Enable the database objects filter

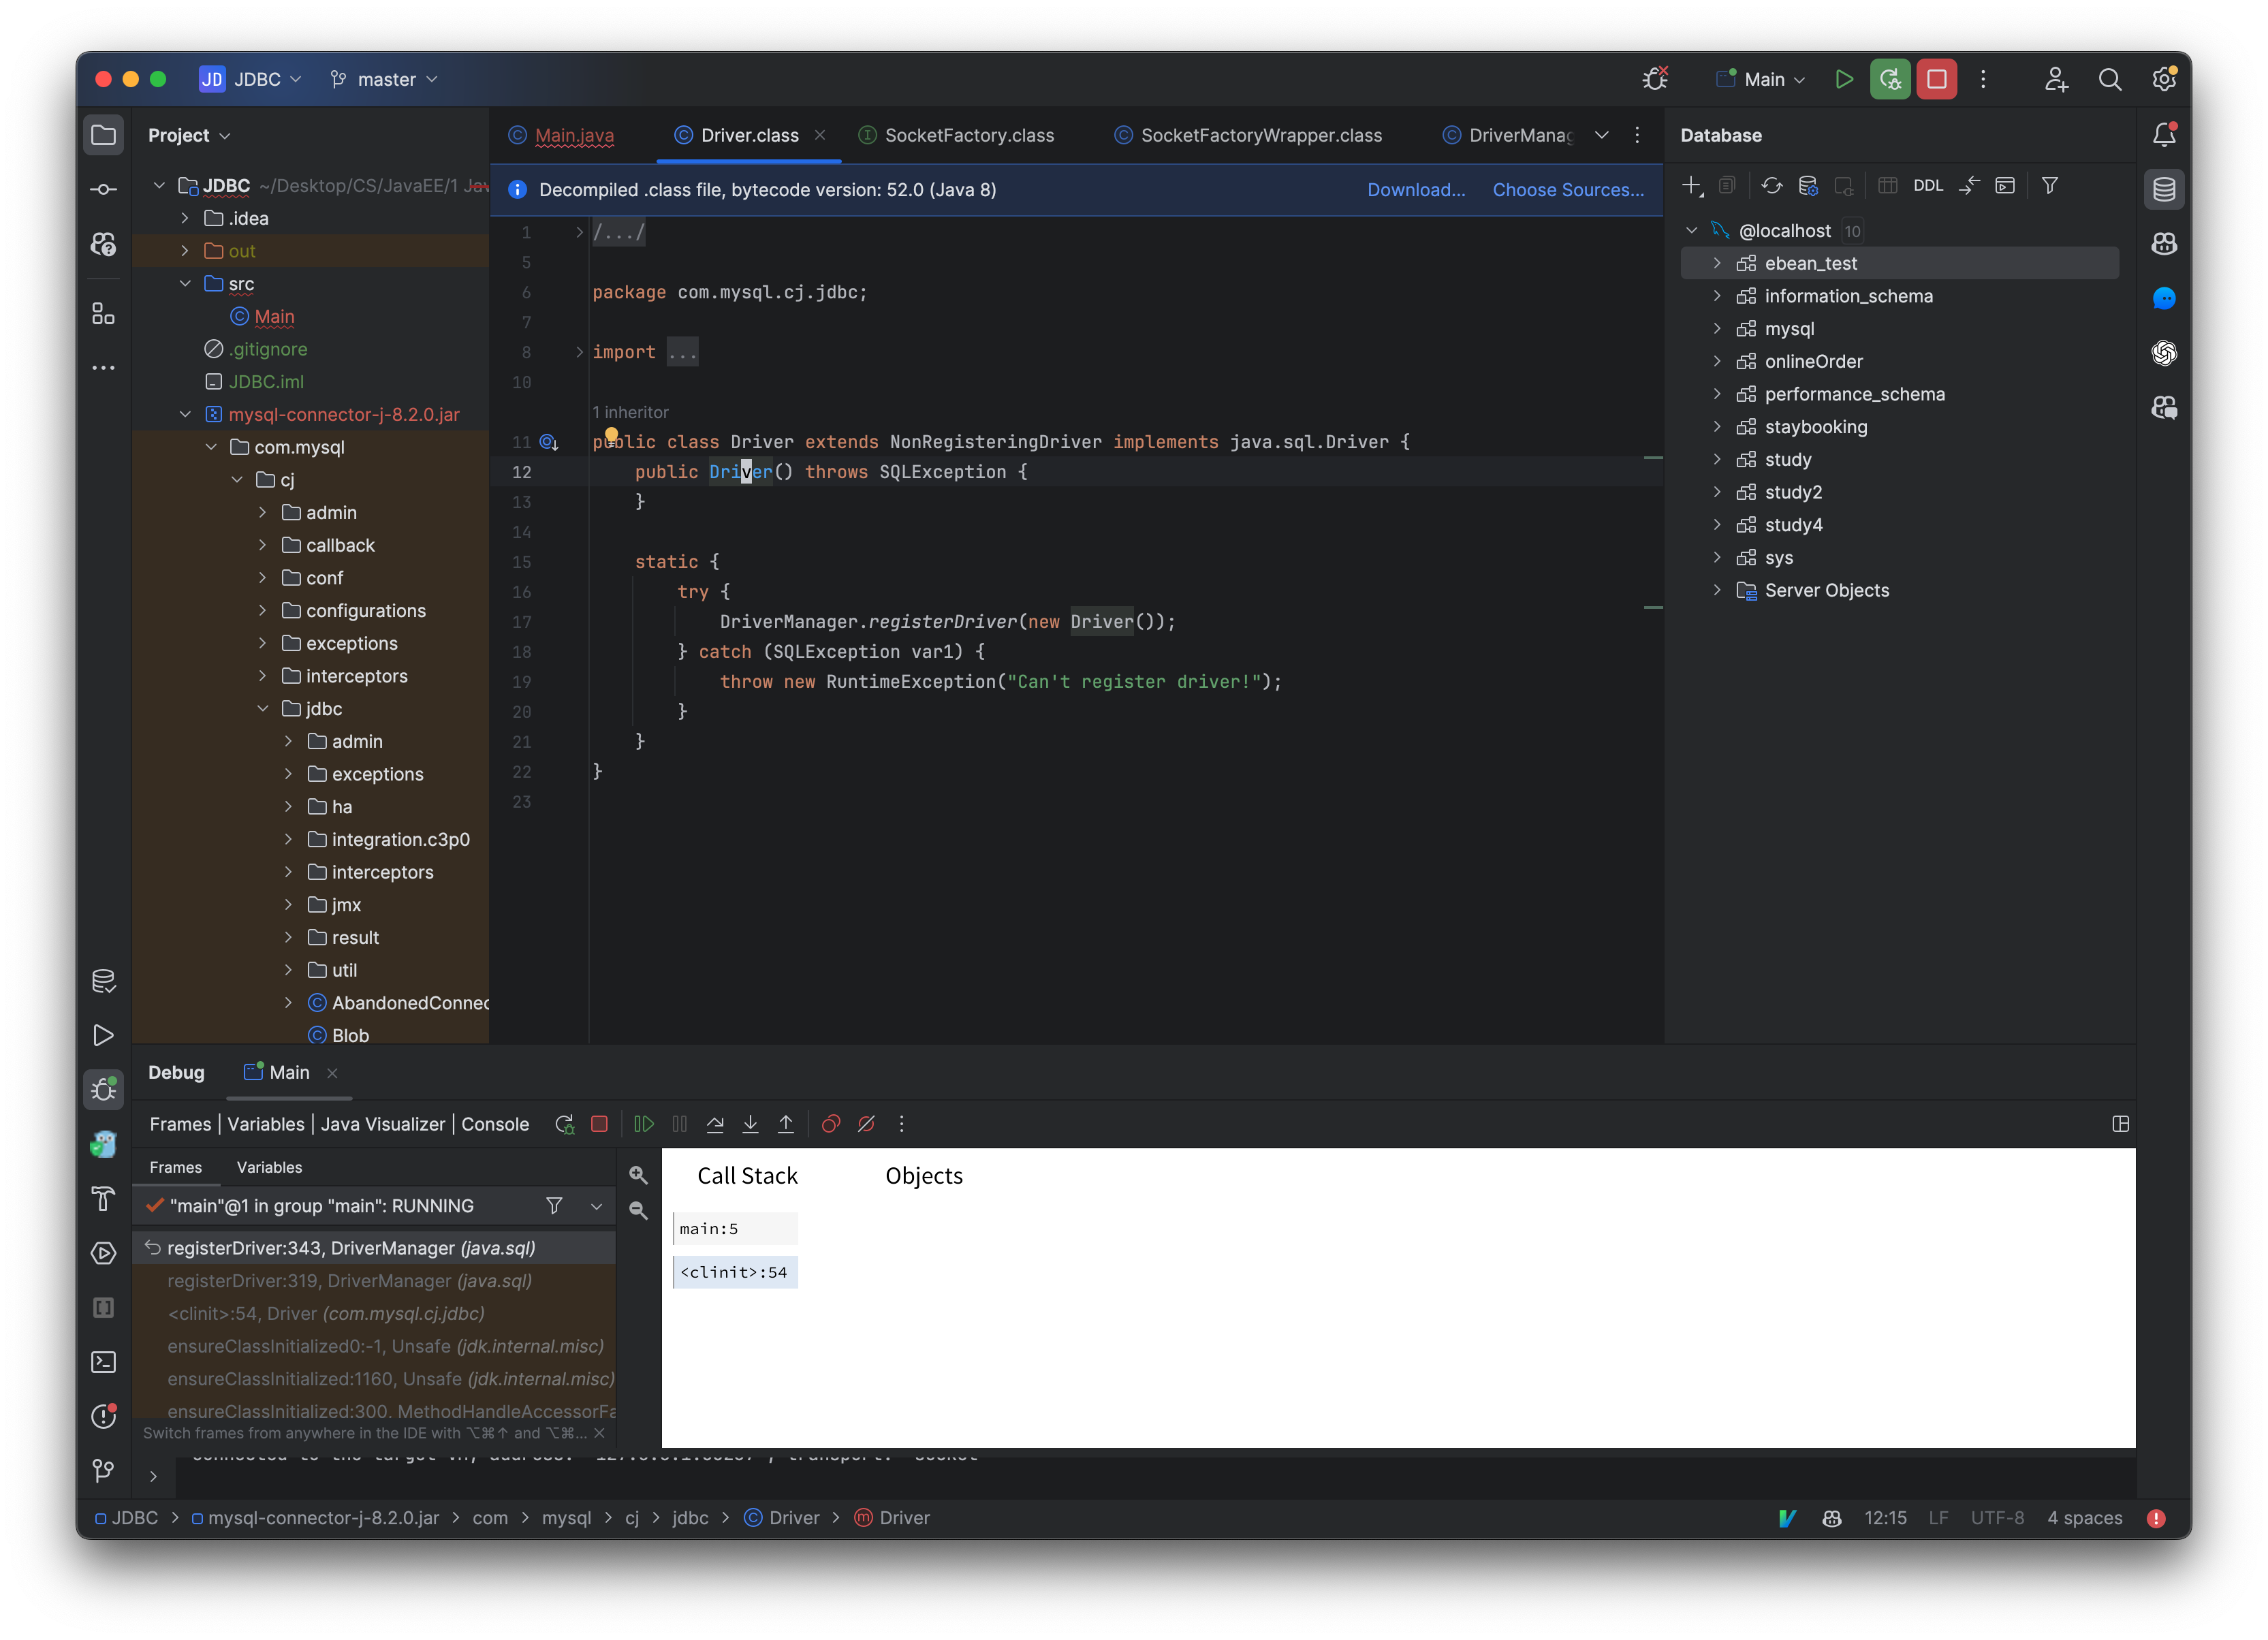(2049, 186)
